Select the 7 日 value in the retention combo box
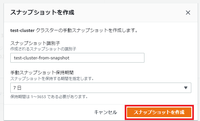 [17, 88]
